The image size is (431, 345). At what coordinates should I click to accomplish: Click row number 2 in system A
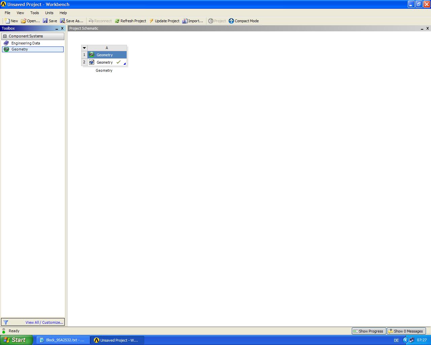click(x=84, y=62)
